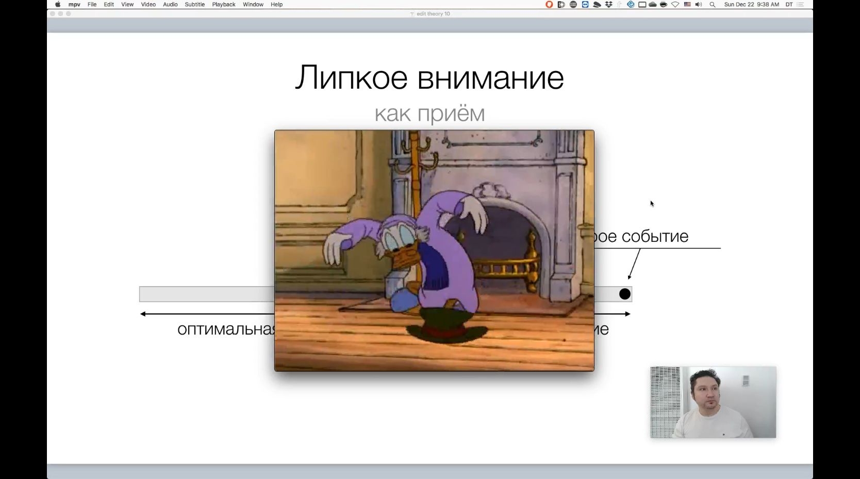This screenshot has width=860, height=479.
Task: Click the presenter webcam thumbnail
Action: coord(713,402)
